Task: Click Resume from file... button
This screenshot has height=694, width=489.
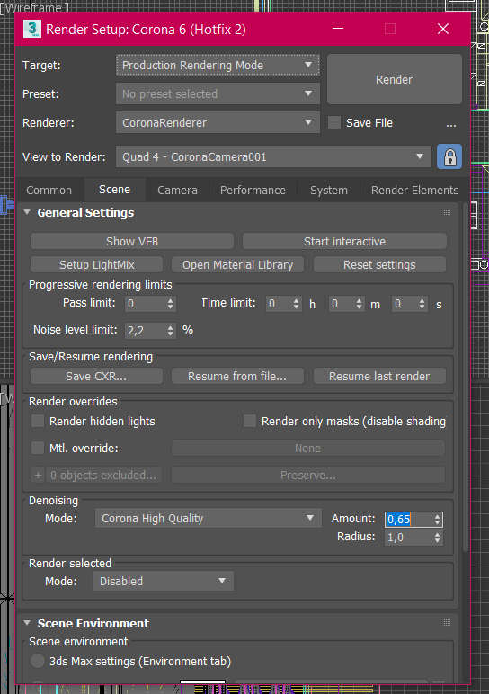Action: (x=237, y=376)
